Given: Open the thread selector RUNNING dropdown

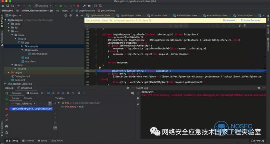Looking at the screenshot, I should (x=23, y=104).
